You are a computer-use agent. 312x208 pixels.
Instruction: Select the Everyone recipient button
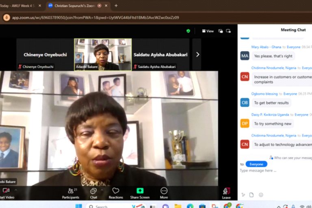(256, 164)
